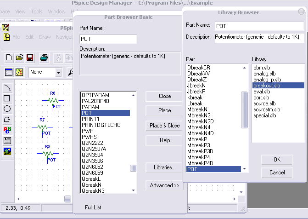
Task: Select the Rectangle box drawing tool
Action: tap(7, 98)
